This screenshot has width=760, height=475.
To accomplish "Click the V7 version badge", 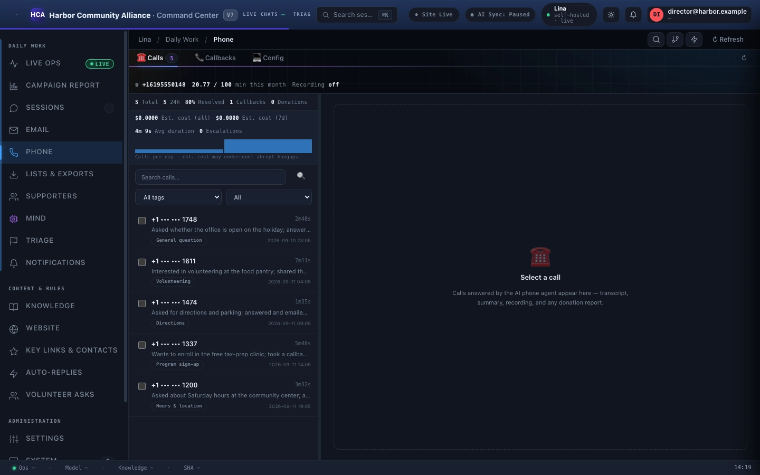I will pyautogui.click(x=230, y=15).
